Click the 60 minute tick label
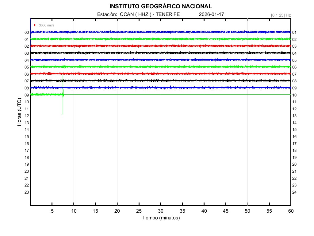The image size is (314, 236). tap(290, 211)
